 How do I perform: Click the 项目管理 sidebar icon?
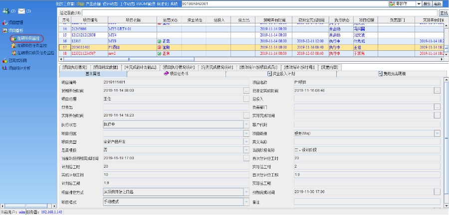point(4,23)
